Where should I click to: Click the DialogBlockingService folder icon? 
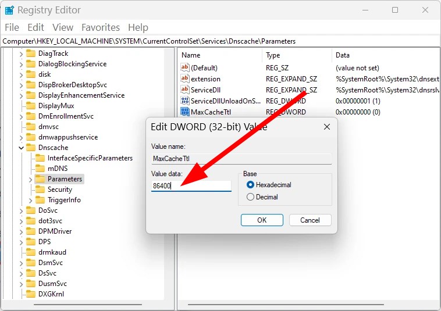(31, 64)
